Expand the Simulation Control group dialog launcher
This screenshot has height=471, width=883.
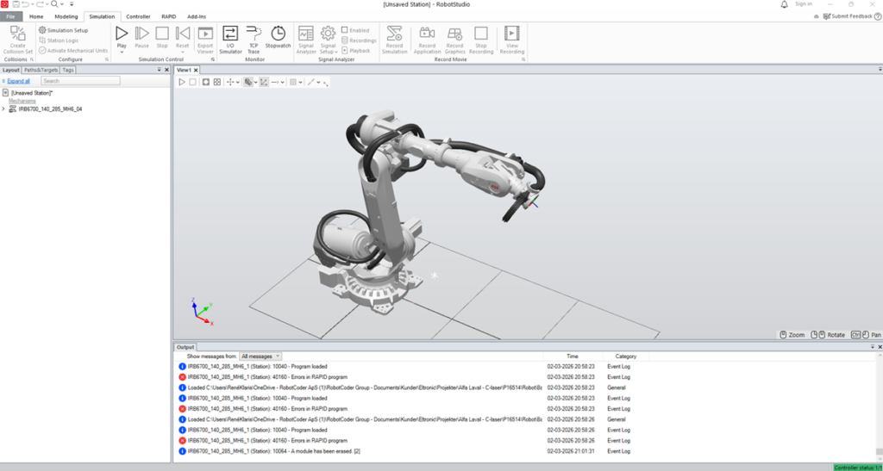click(213, 59)
